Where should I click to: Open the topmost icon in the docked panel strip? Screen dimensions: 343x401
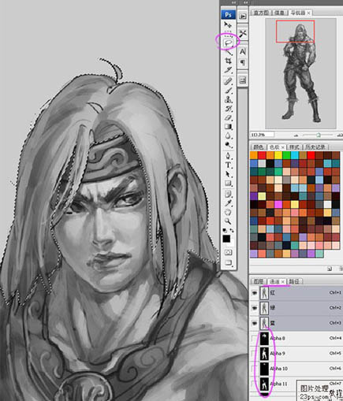tap(243, 17)
